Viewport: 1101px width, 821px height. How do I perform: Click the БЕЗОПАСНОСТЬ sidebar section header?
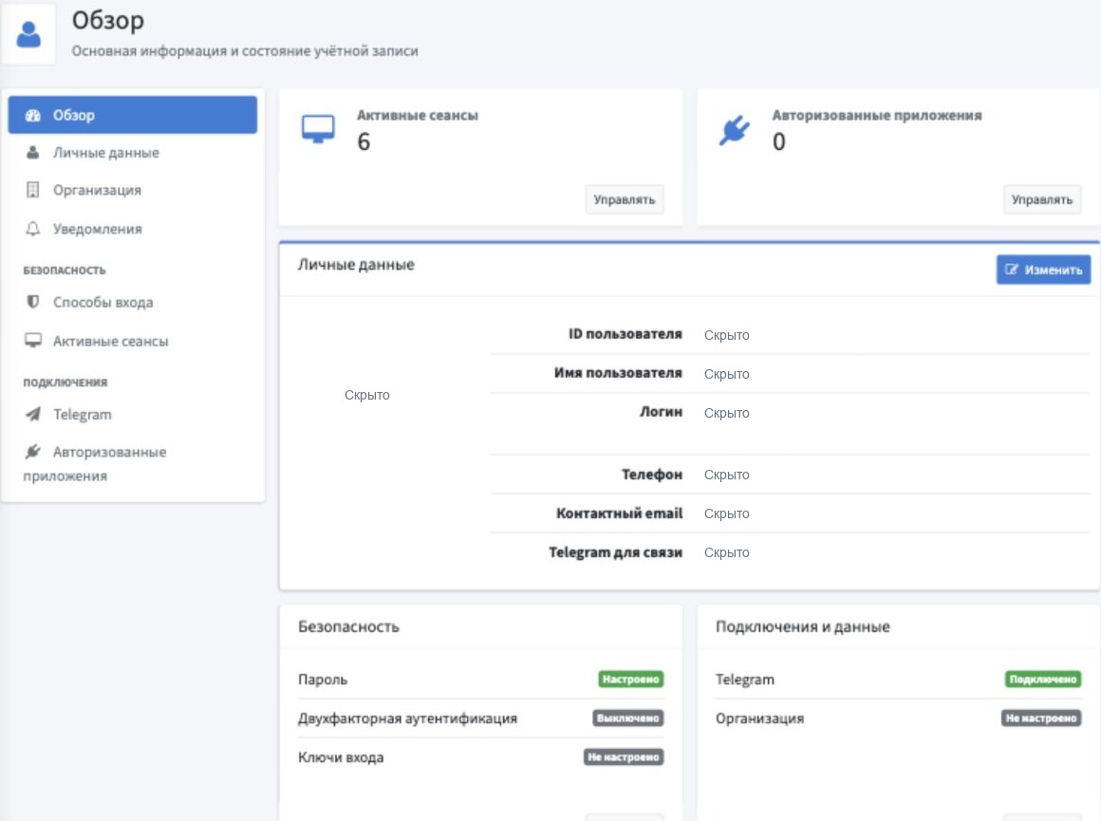point(65,271)
